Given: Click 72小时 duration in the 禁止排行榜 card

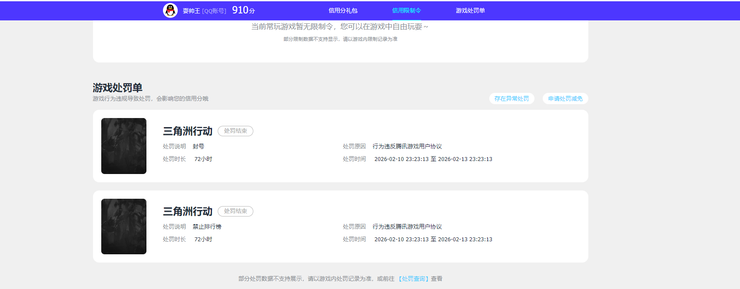Looking at the screenshot, I should (x=203, y=240).
